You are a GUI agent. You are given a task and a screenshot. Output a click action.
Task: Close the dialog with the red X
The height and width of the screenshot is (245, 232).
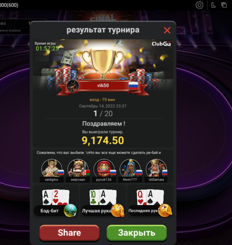tap(167, 30)
